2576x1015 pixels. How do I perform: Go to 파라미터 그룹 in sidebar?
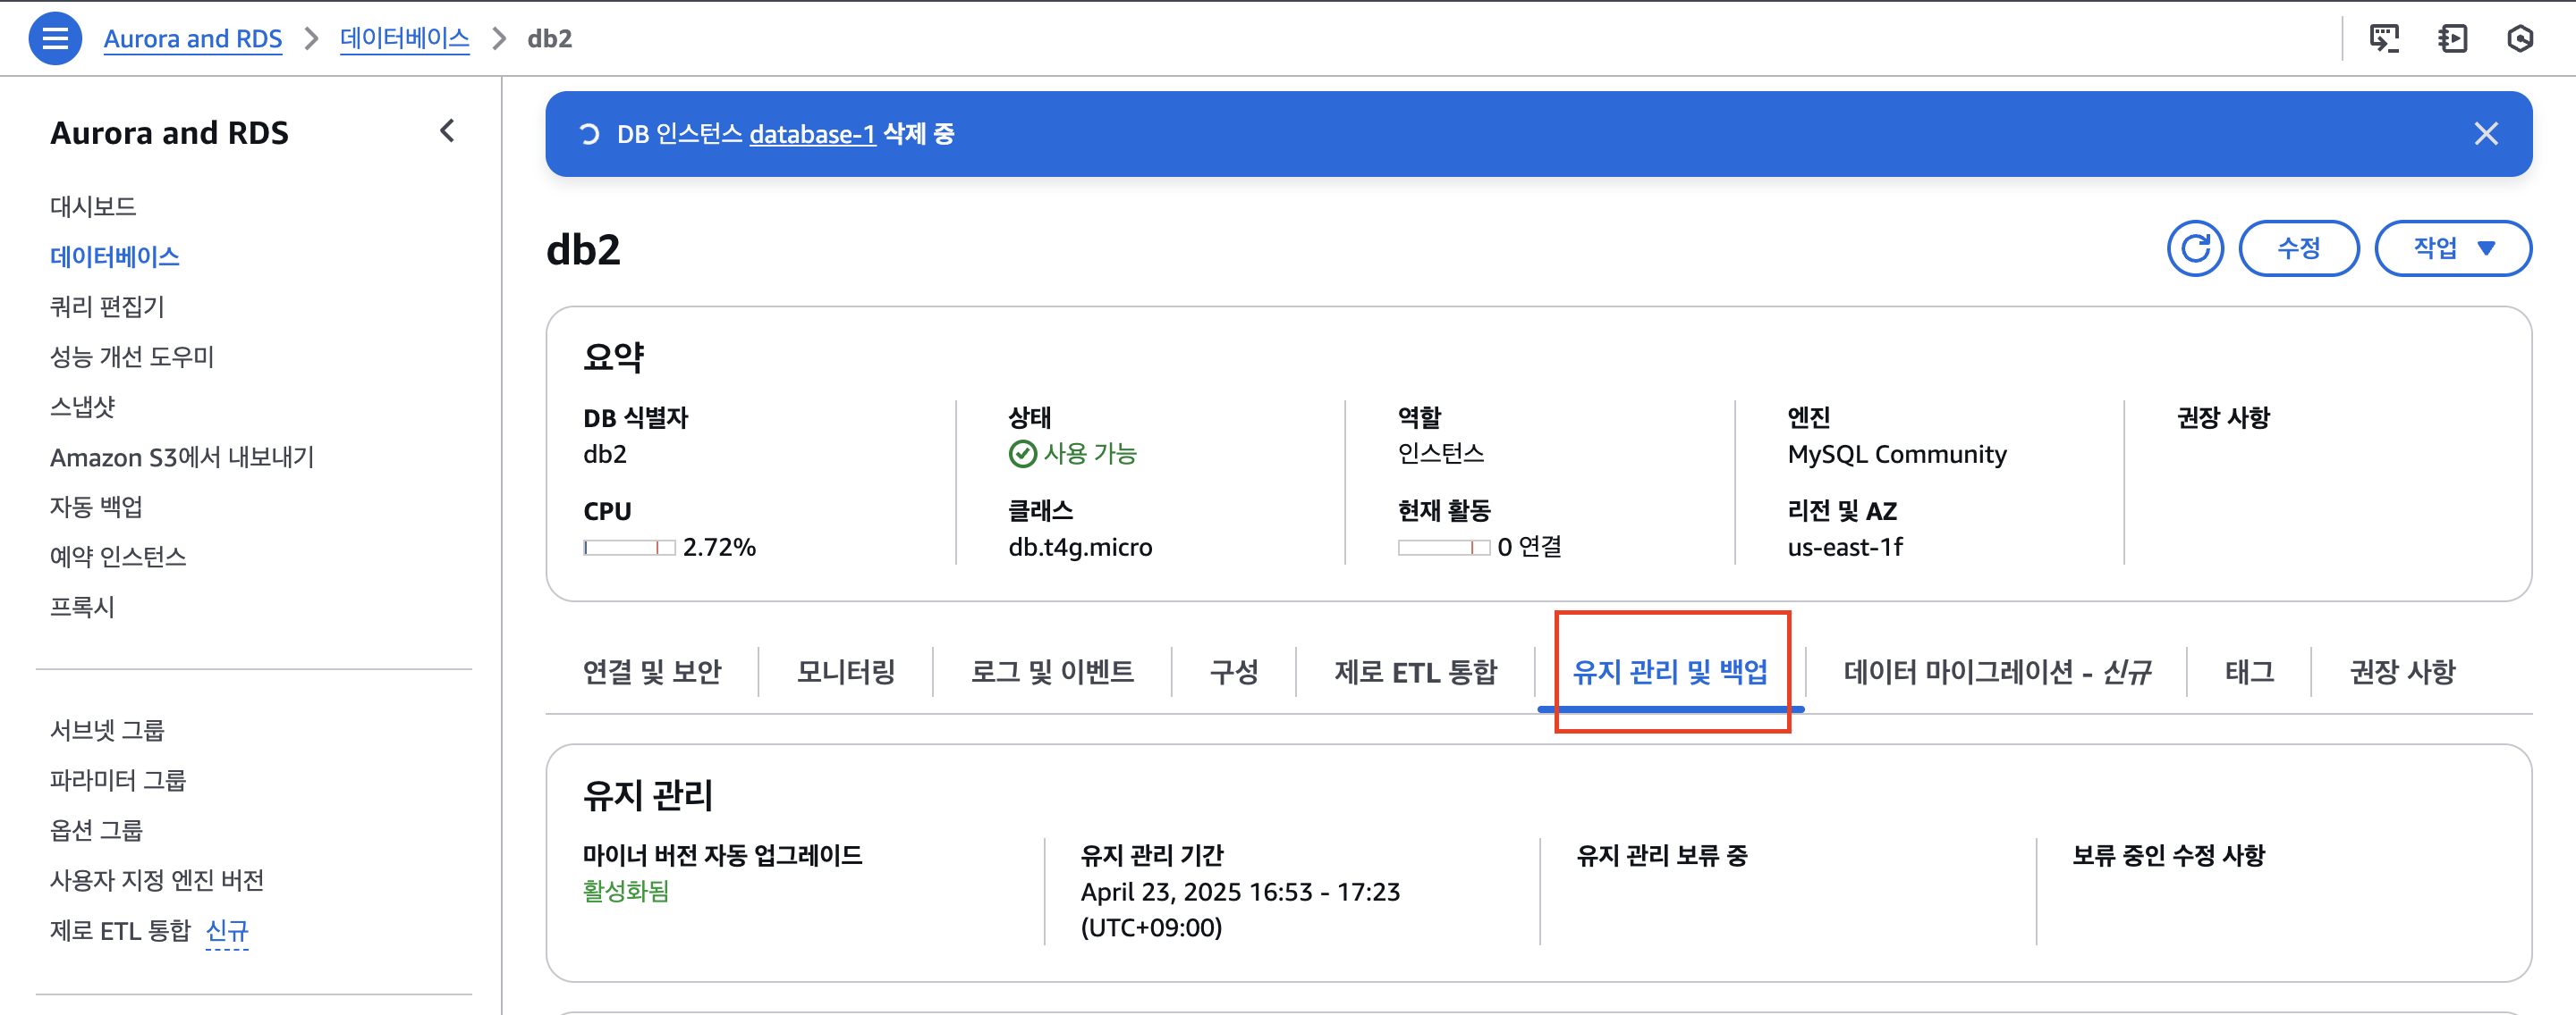pyautogui.click(x=118, y=780)
